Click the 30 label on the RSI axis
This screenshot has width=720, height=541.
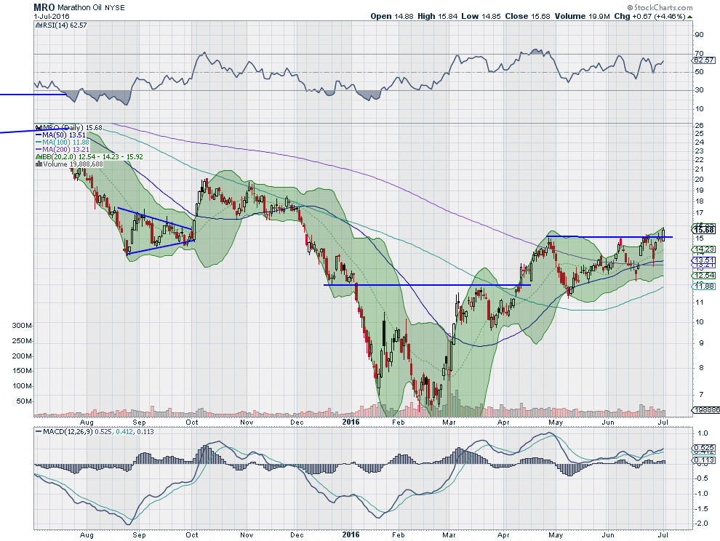click(699, 90)
